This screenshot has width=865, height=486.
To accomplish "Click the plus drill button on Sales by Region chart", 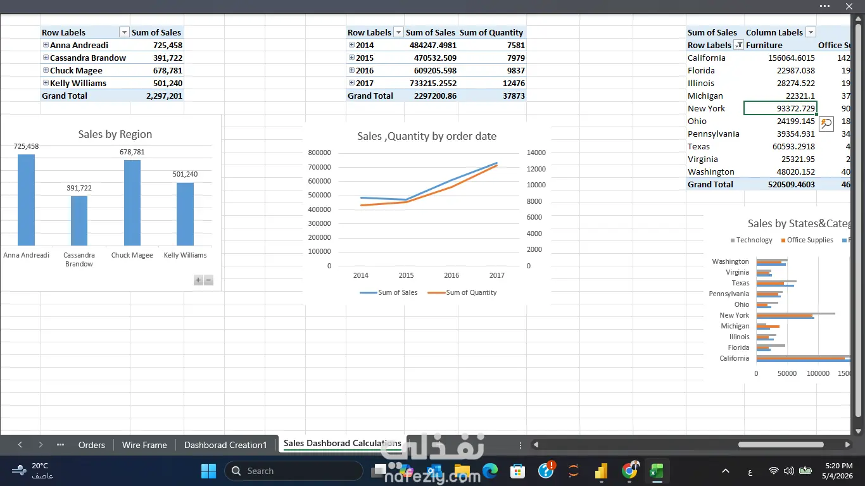I will point(198,280).
